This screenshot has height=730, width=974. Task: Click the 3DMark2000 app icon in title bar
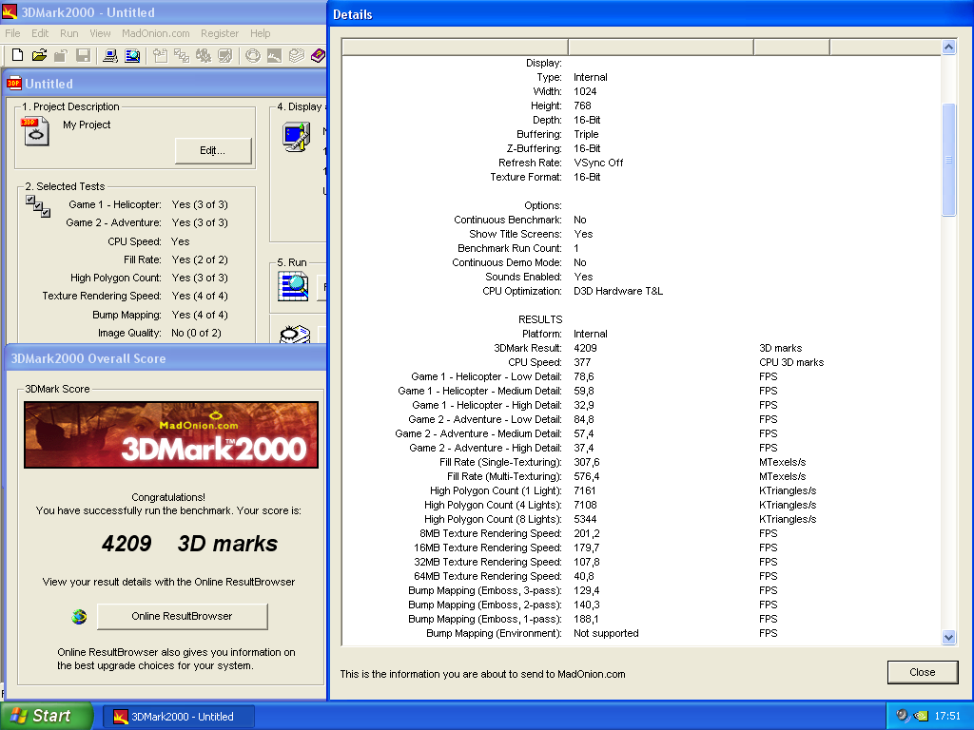pyautogui.click(x=10, y=11)
